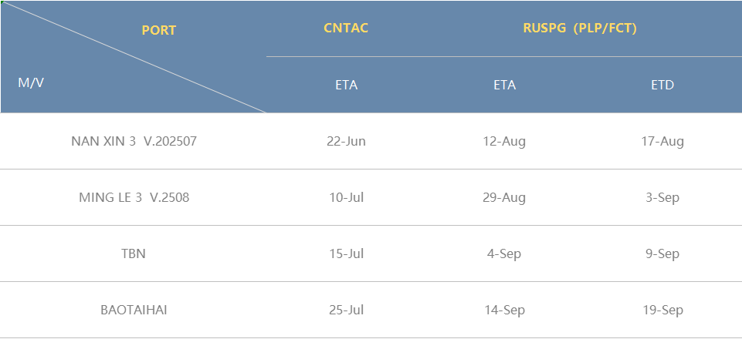Select the 15-Jul date cell
This screenshot has width=742, height=339.
coord(347,253)
